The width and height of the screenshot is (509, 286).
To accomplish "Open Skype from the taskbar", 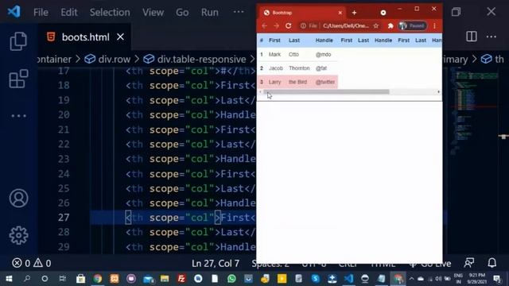I will (x=315, y=279).
